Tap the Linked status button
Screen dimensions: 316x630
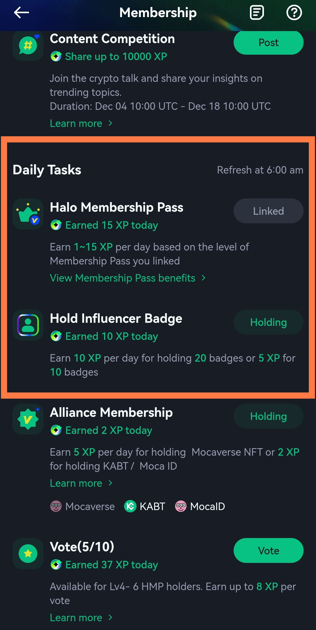click(x=268, y=211)
